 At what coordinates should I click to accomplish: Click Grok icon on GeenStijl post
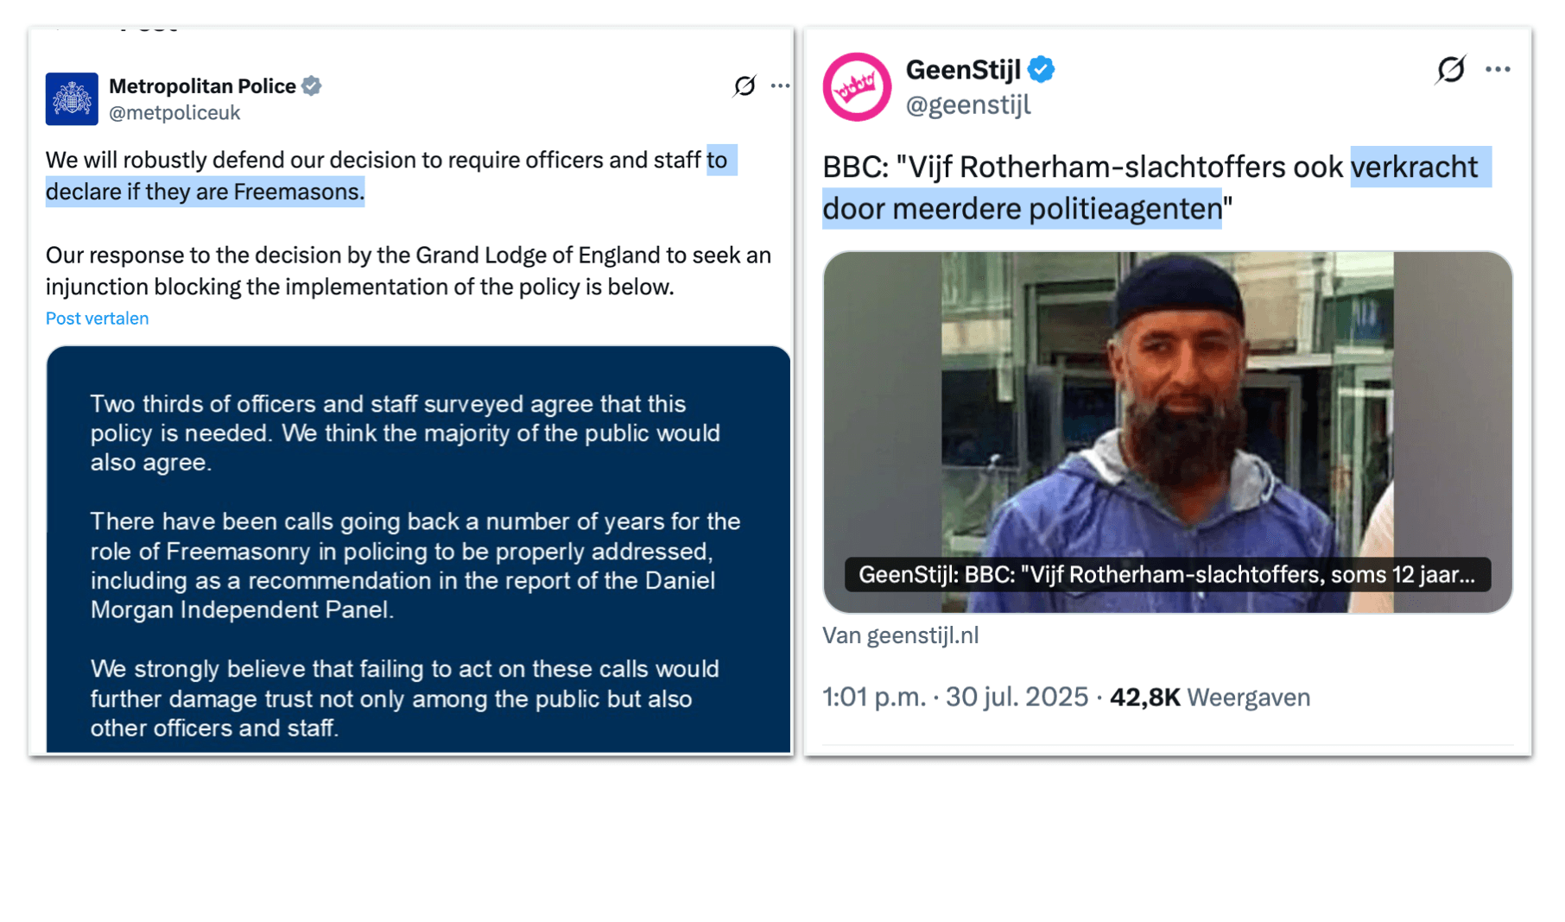(1450, 69)
